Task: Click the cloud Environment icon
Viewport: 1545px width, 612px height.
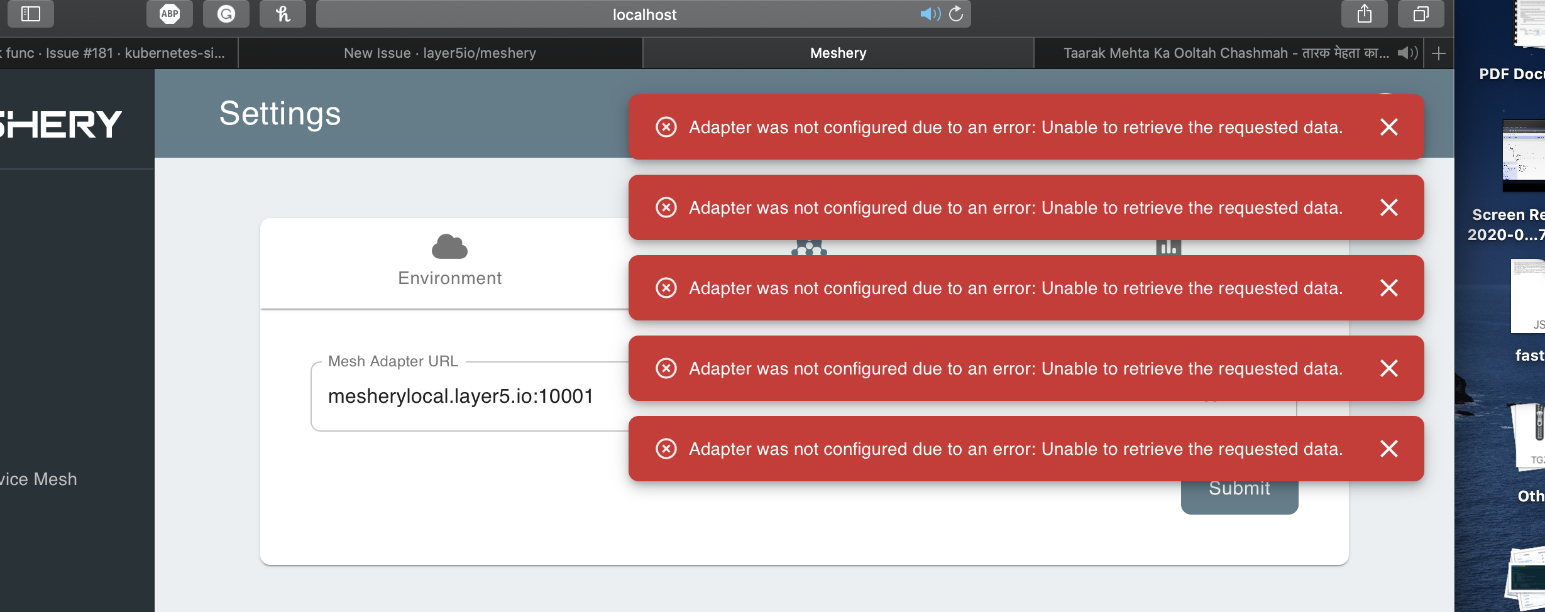Action: coord(449,246)
